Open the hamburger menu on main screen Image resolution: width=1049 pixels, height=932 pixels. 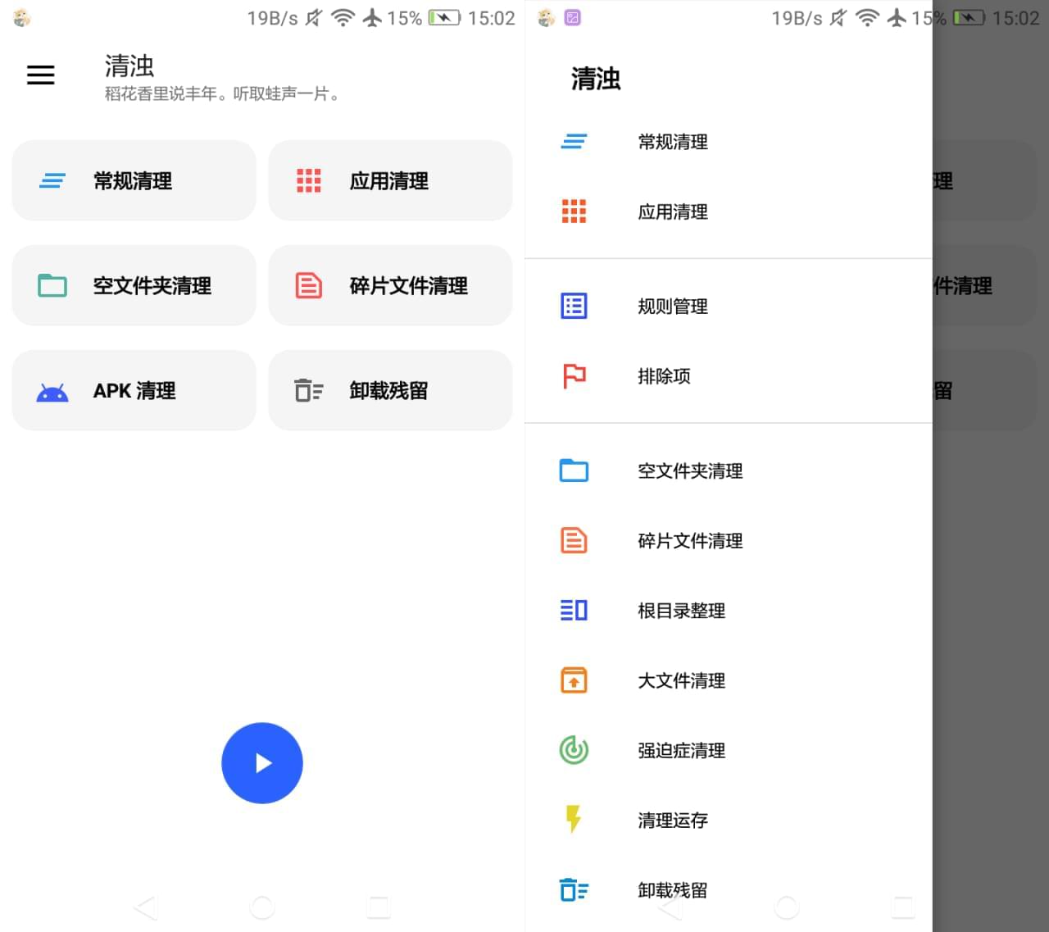point(40,75)
